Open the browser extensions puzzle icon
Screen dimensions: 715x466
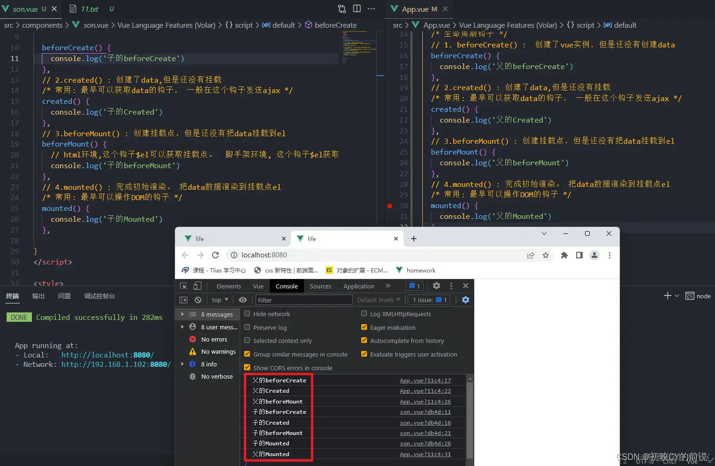coord(564,255)
